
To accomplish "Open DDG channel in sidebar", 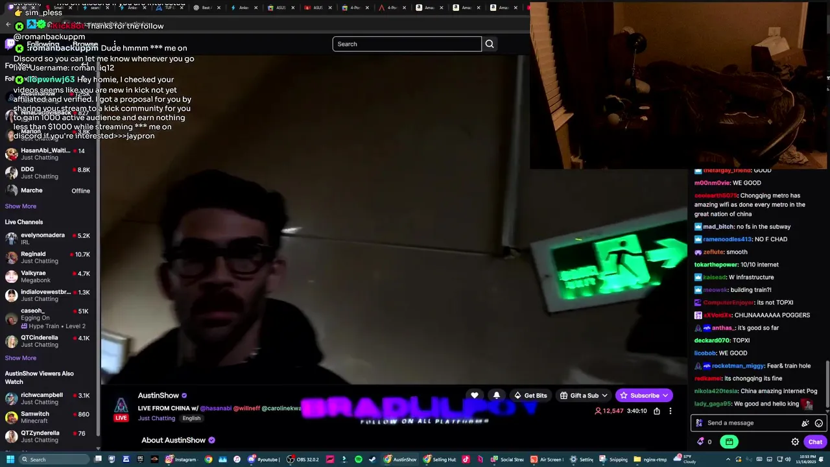I will [x=49, y=173].
